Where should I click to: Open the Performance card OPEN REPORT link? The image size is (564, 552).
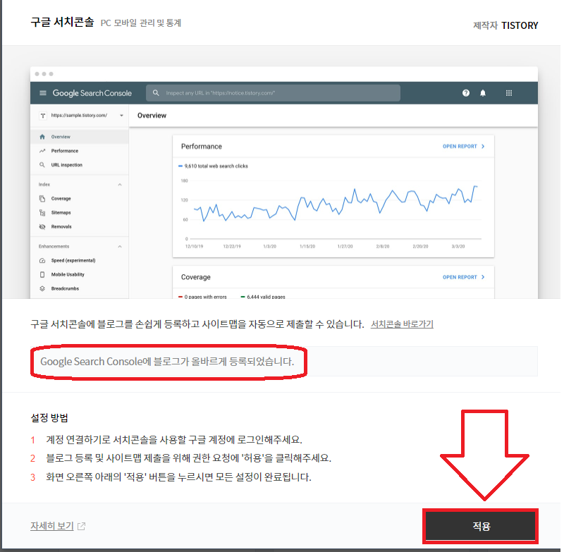pos(463,147)
